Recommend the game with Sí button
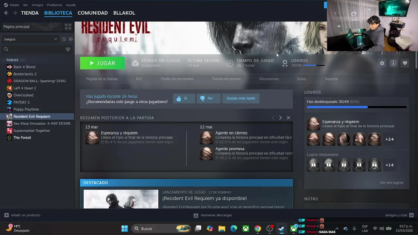Image resolution: width=418 pixels, height=235 pixels. pos(184,98)
